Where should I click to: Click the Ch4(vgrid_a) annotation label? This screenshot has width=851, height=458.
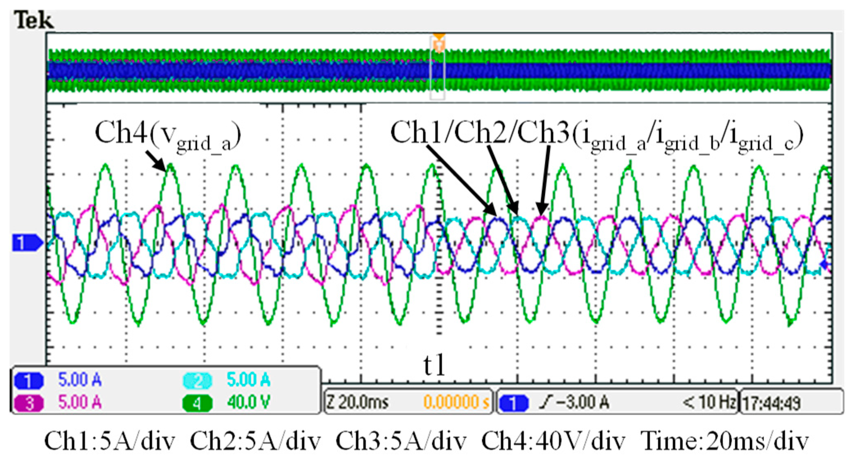168,135
